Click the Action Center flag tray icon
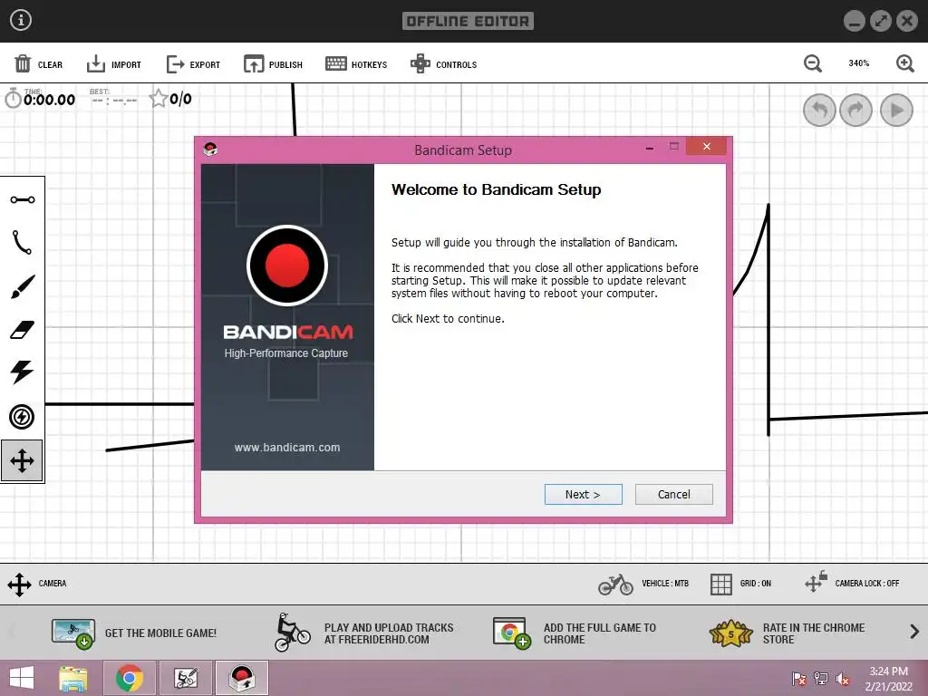The width and height of the screenshot is (928, 696). coord(799,678)
